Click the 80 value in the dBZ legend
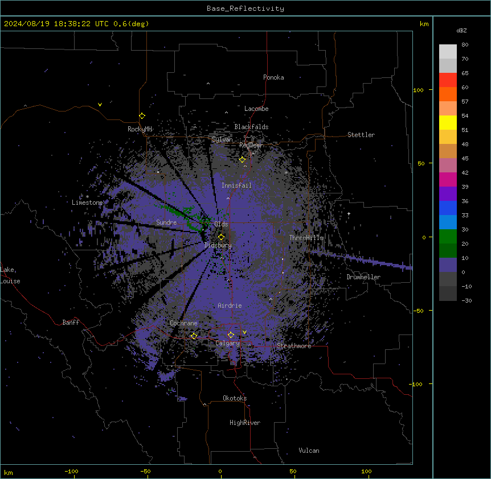Screen dimensions: 491x479 (x=465, y=45)
